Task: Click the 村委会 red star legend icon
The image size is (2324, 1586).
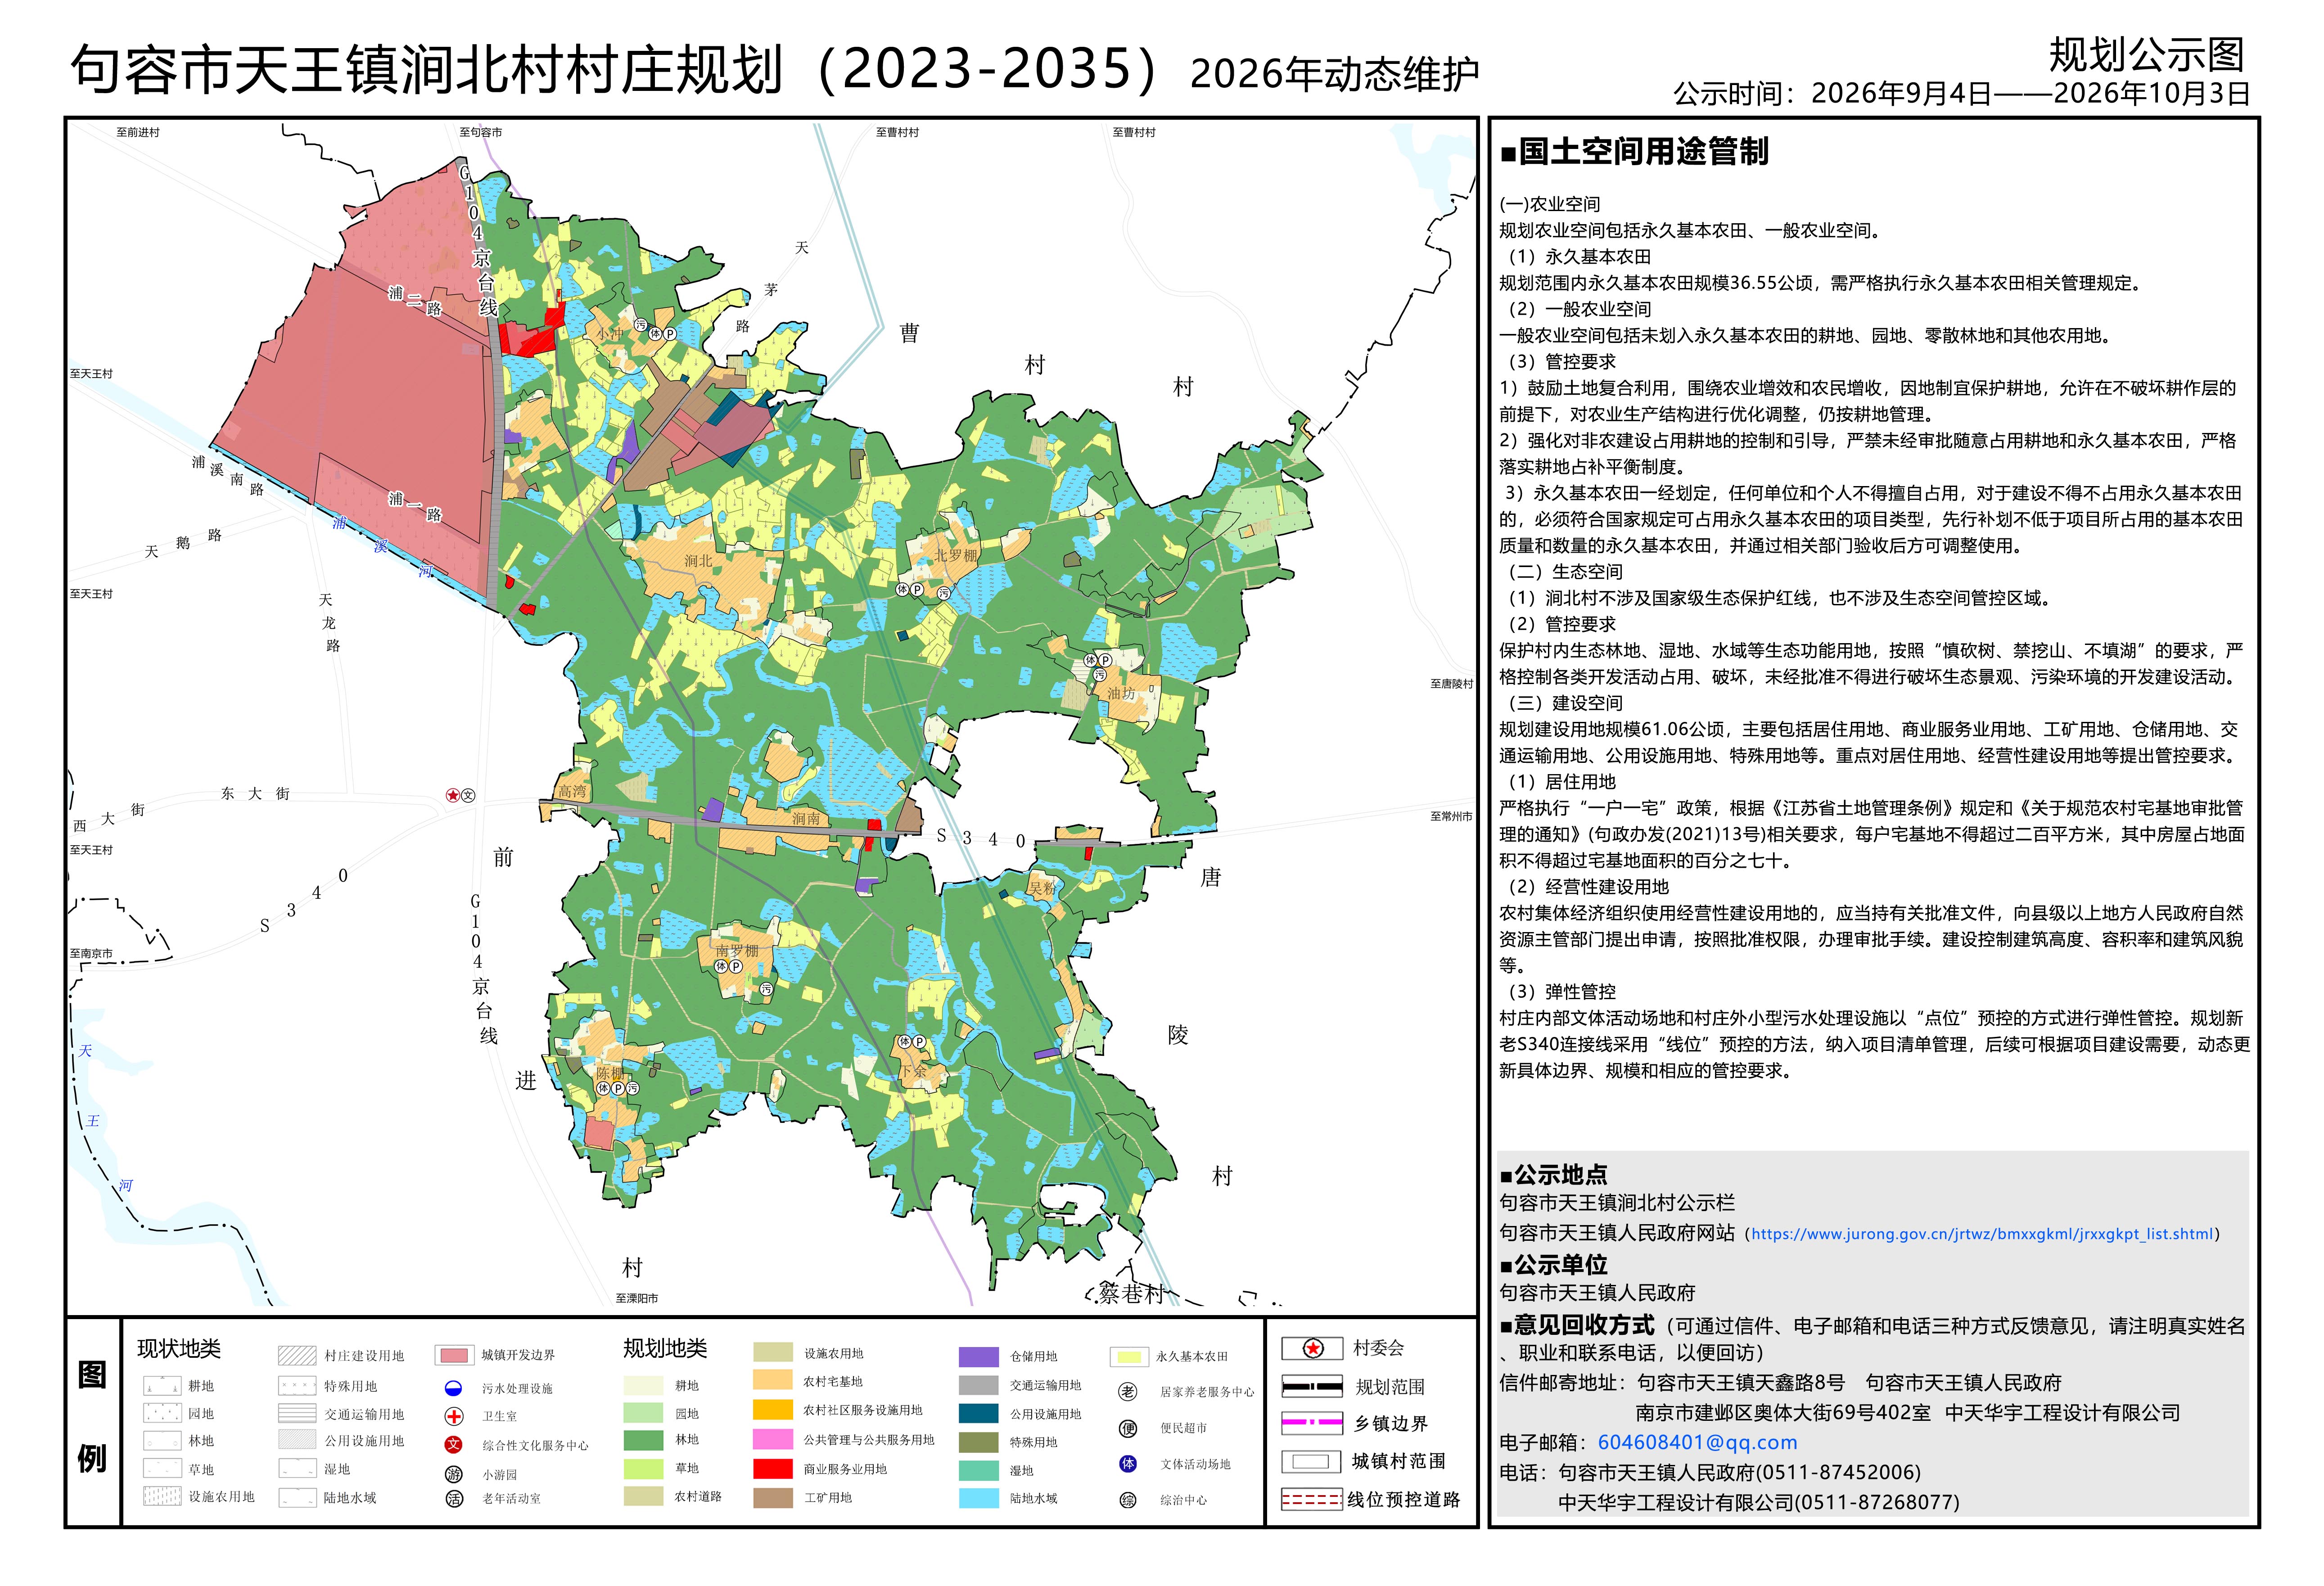Action: click(x=1313, y=1348)
